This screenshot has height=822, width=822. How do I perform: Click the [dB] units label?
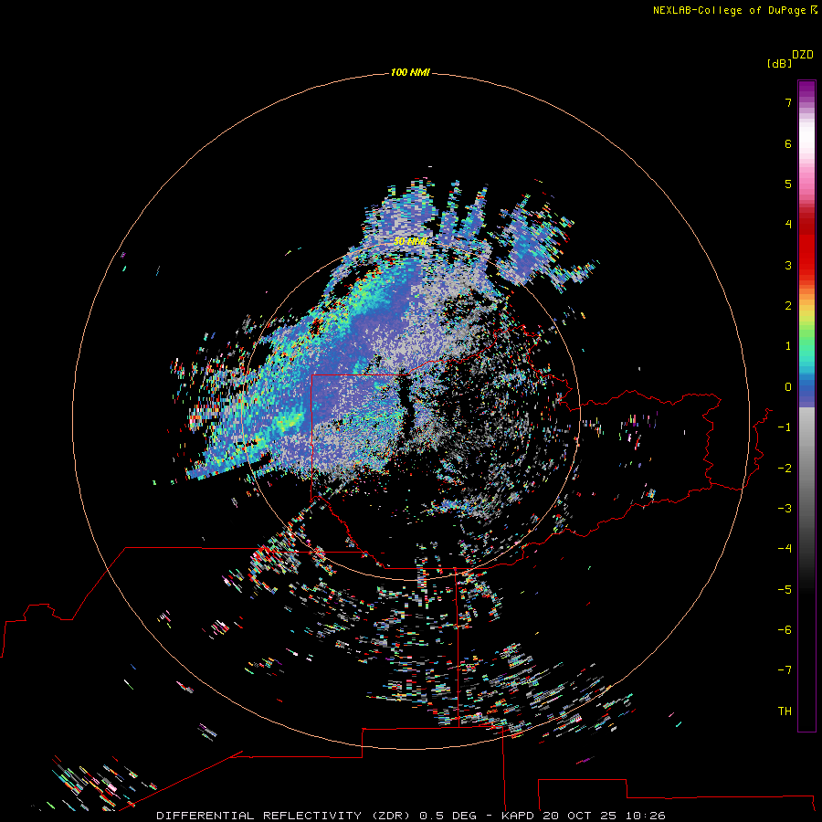click(780, 63)
